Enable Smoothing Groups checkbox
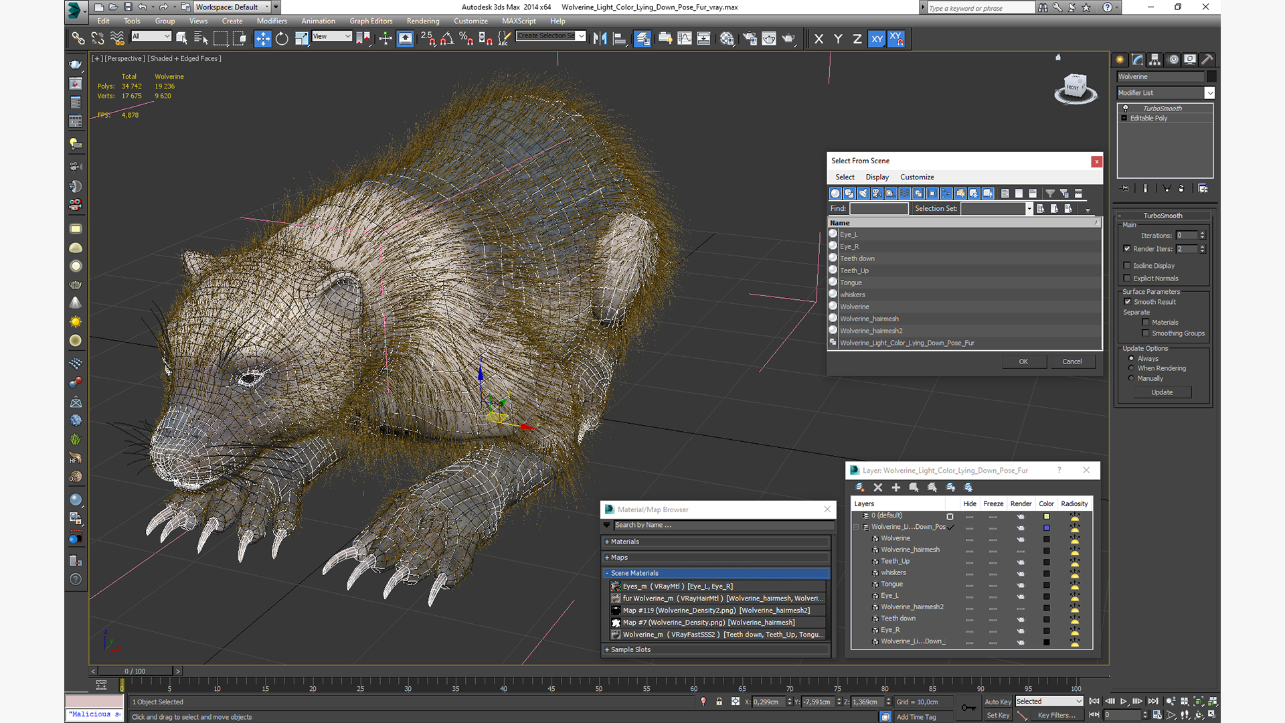 tap(1146, 333)
